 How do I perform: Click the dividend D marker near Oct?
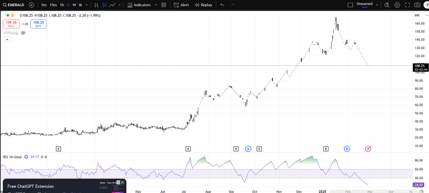pyautogui.click(x=248, y=148)
